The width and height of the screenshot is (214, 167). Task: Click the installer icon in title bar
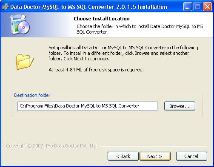click(x=6, y=7)
